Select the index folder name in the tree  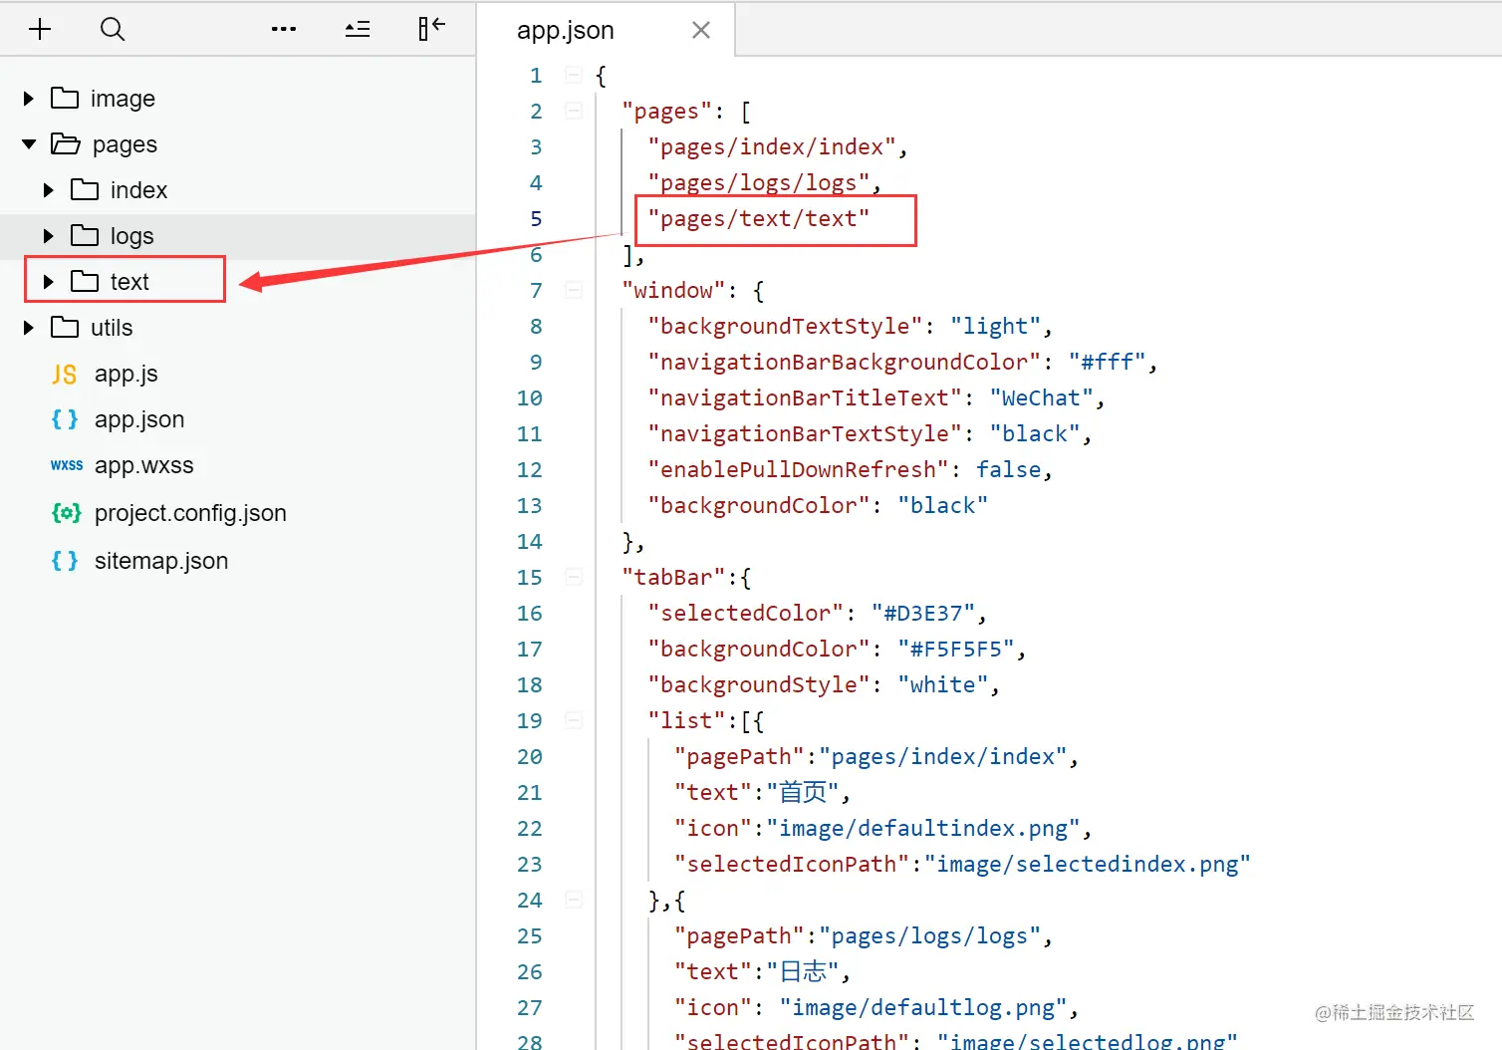(138, 190)
